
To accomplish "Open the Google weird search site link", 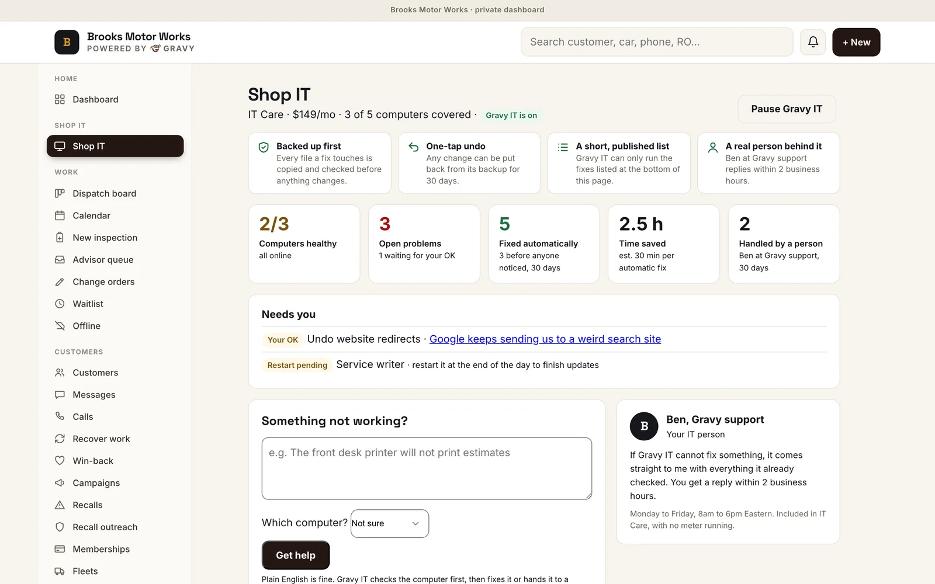I will click(545, 339).
